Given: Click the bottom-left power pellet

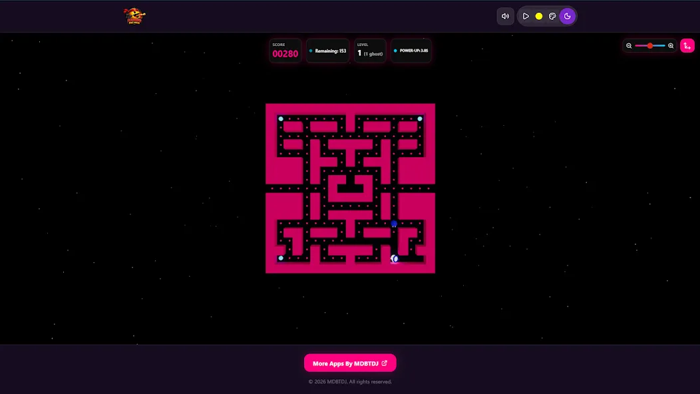Looking at the screenshot, I should pyautogui.click(x=281, y=258).
